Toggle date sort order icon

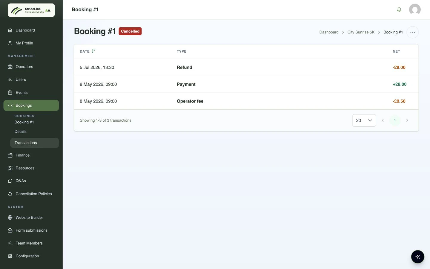pos(93,51)
